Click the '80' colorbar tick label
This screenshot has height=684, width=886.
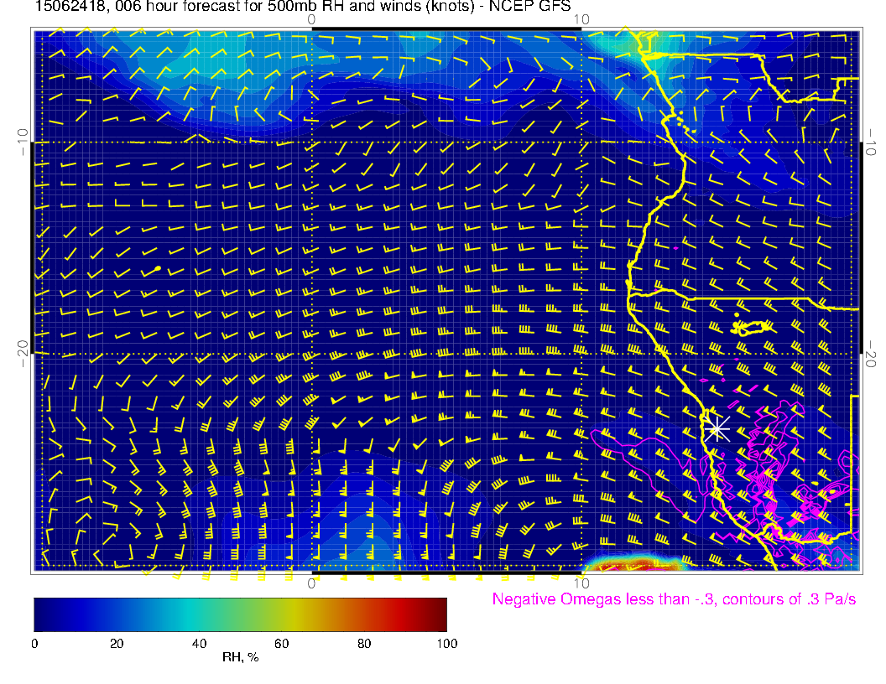pos(364,644)
